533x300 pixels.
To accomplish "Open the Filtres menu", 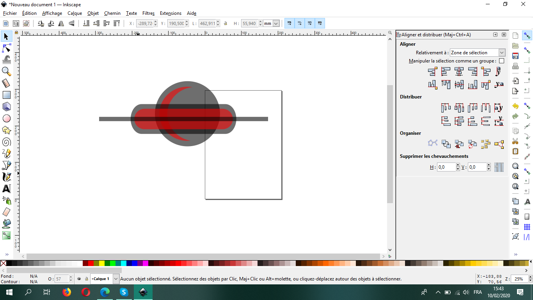I will pos(148,13).
